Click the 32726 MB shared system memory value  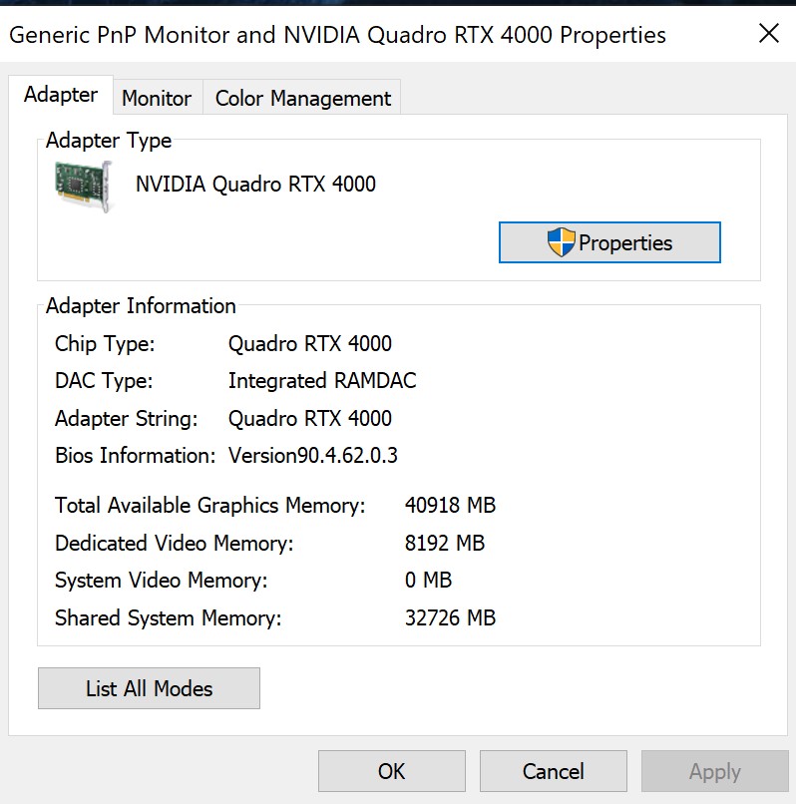click(450, 618)
